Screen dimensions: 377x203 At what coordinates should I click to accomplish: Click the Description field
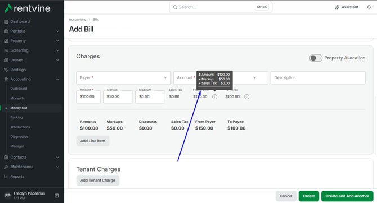[318, 77]
